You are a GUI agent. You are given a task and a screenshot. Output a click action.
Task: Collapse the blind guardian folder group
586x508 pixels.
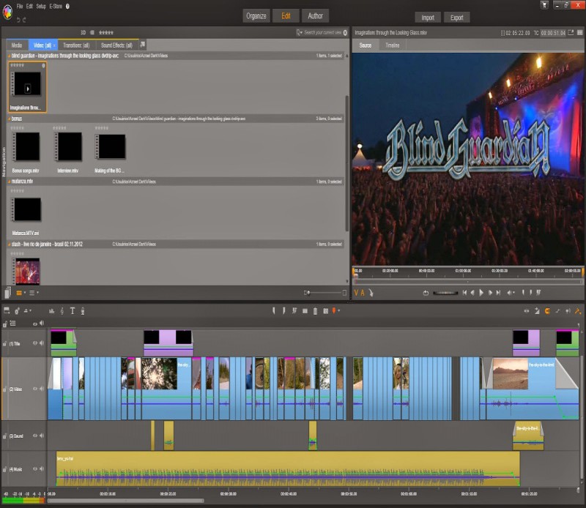pos(10,56)
